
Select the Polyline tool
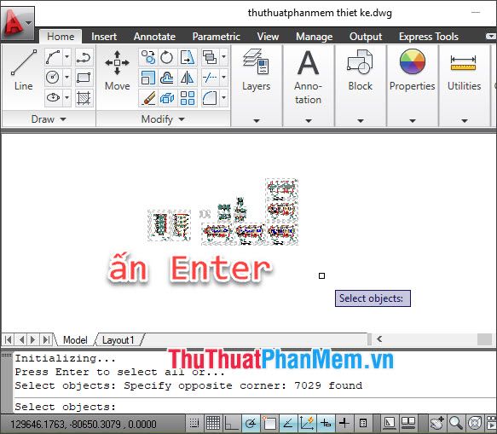pos(84,57)
